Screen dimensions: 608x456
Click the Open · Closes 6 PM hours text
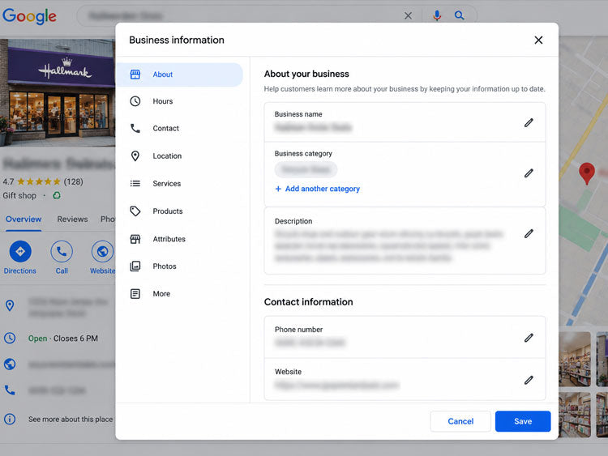pyautogui.click(x=62, y=339)
